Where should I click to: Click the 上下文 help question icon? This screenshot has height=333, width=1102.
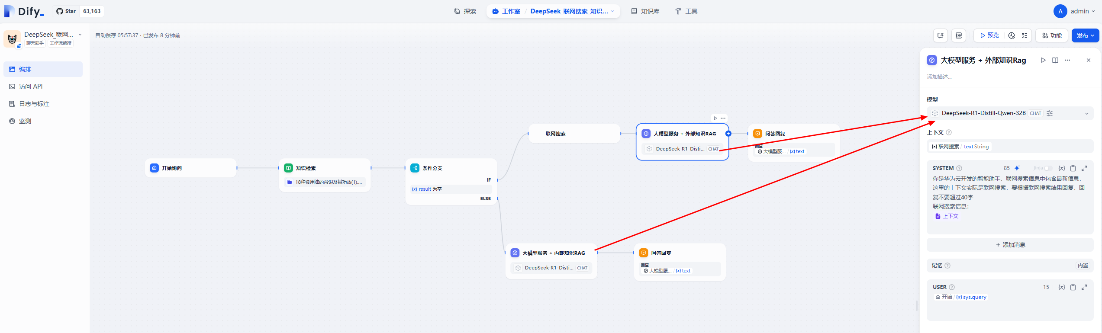pyautogui.click(x=949, y=132)
